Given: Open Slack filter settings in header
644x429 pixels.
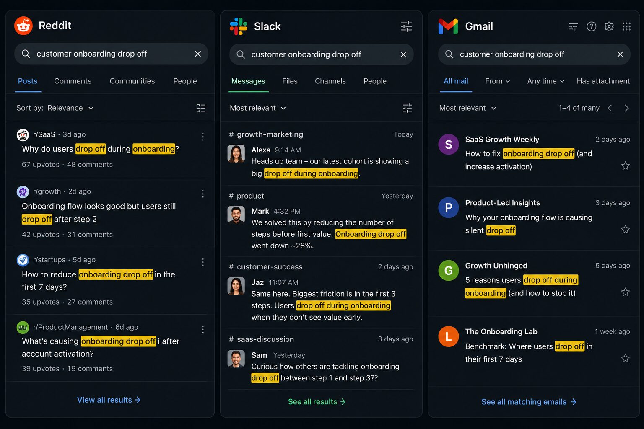Looking at the screenshot, I should tap(406, 26).
